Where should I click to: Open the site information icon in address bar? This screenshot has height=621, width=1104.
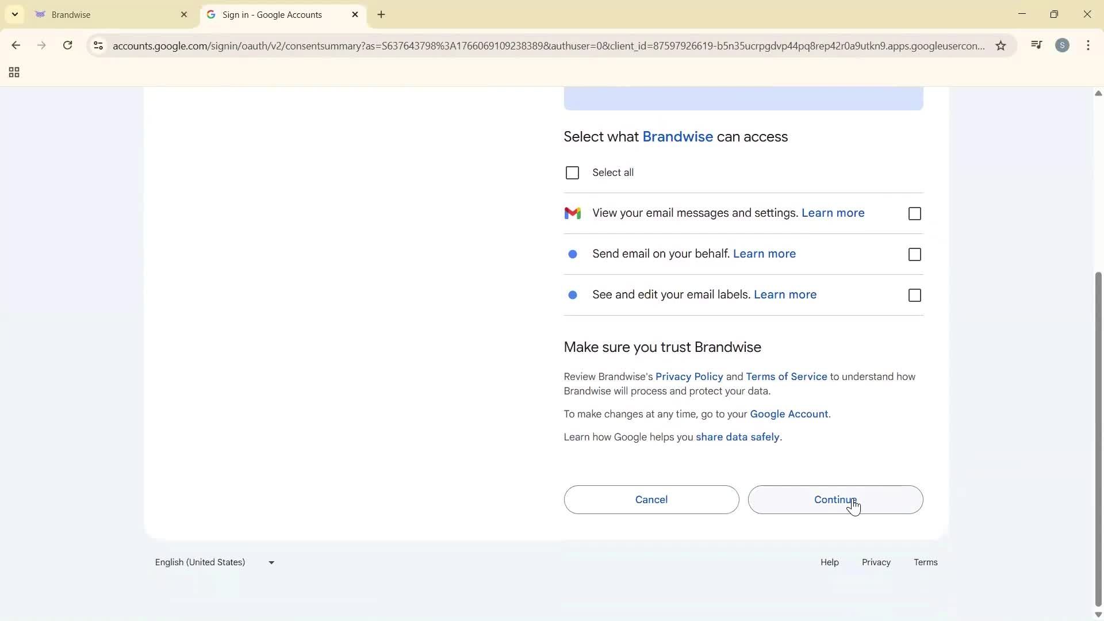point(98,46)
